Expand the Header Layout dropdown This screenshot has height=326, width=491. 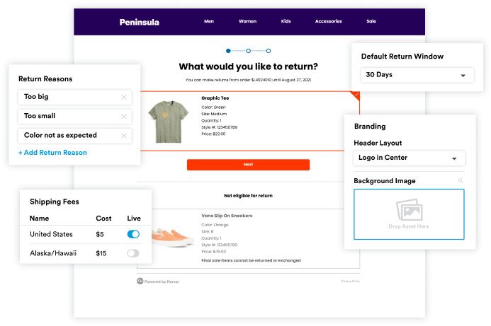click(409, 158)
